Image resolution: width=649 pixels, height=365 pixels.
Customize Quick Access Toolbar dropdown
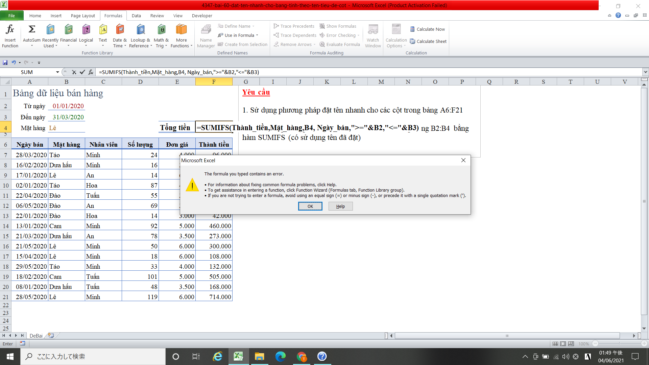39,63
